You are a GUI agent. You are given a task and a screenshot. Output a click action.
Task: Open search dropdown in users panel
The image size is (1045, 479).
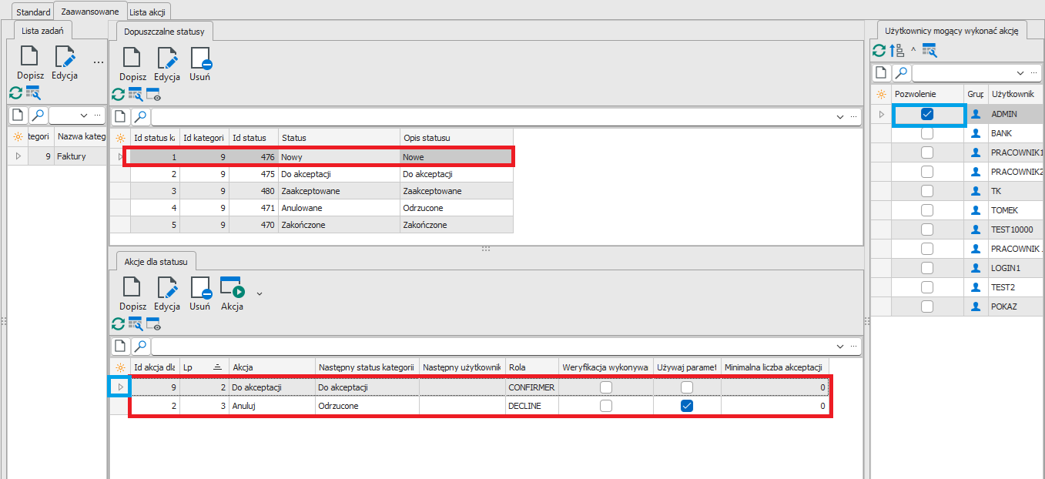[x=1021, y=73]
